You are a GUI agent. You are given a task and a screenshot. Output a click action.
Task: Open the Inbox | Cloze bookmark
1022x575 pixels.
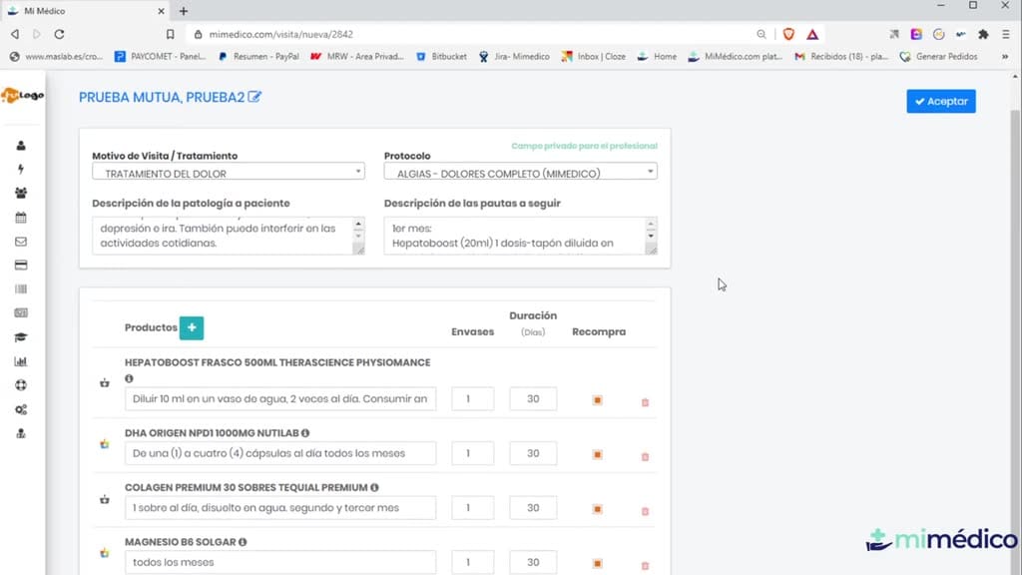click(594, 57)
